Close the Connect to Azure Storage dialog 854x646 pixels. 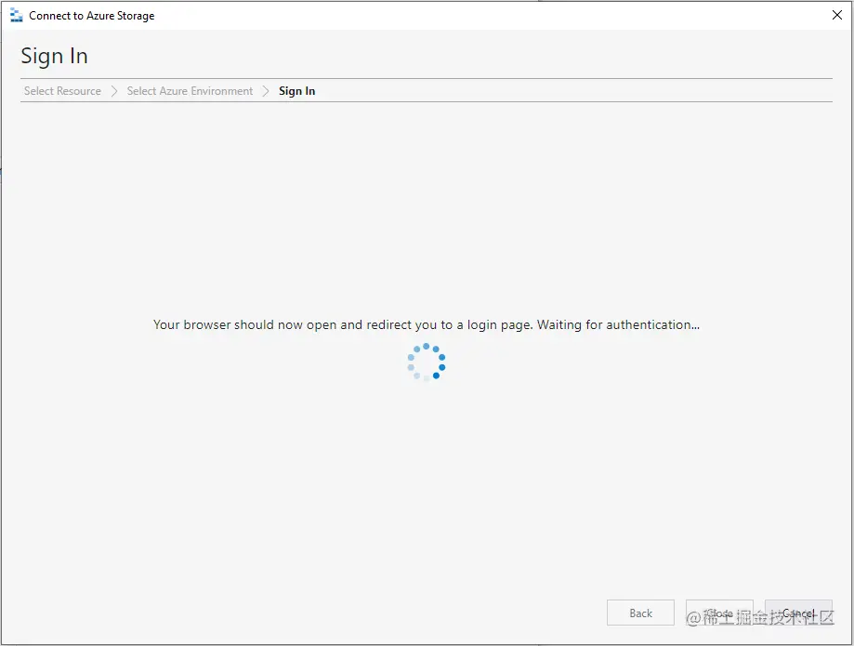tap(837, 15)
